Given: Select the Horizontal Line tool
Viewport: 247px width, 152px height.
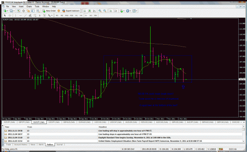Looking at the screenshot, I should click(21, 15).
